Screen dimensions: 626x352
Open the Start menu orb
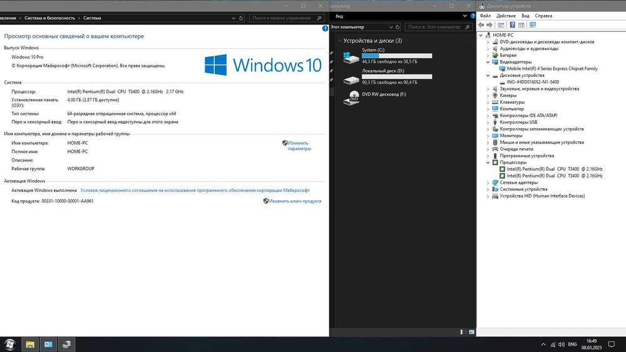coord(10,344)
